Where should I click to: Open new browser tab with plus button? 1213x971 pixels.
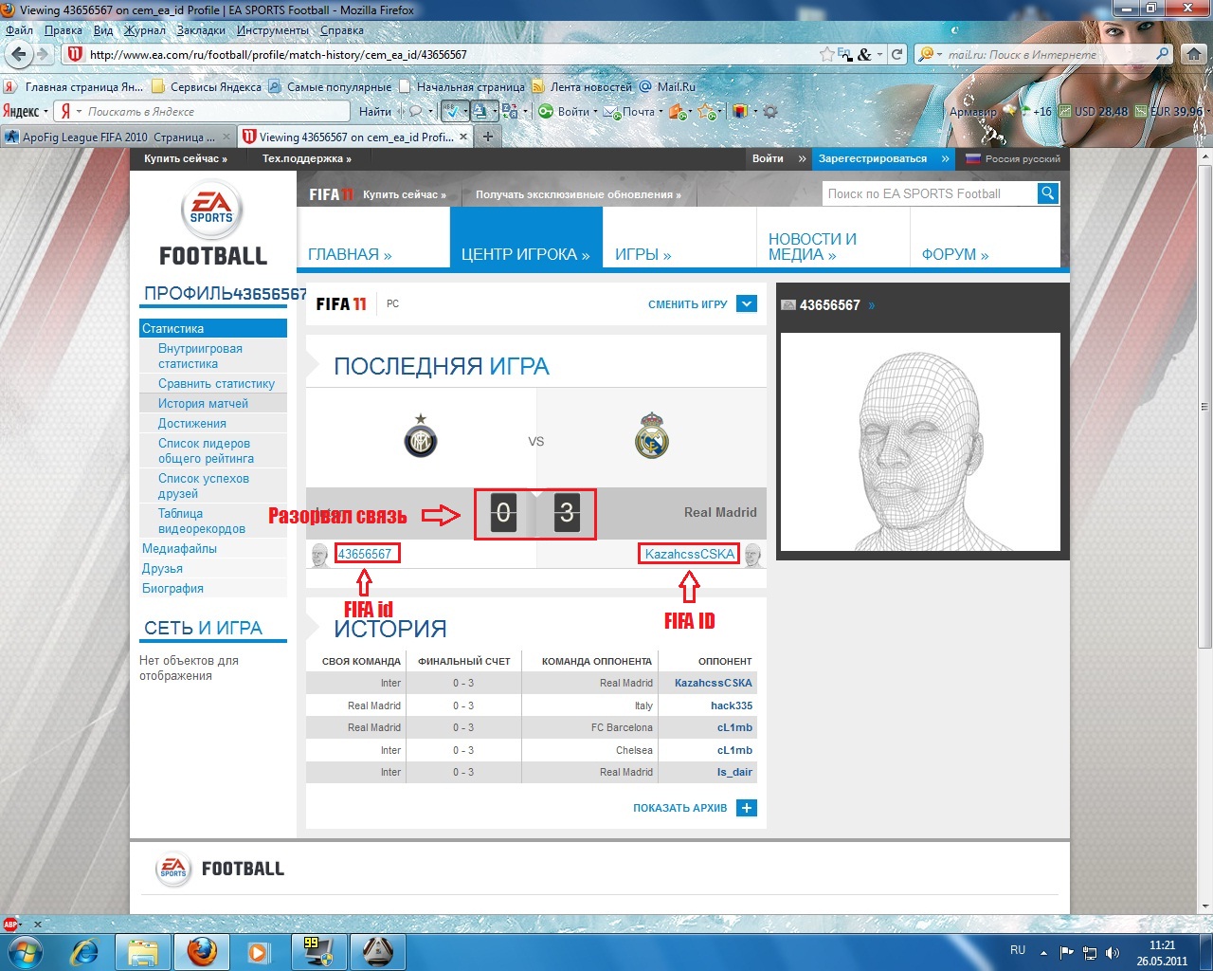click(487, 137)
